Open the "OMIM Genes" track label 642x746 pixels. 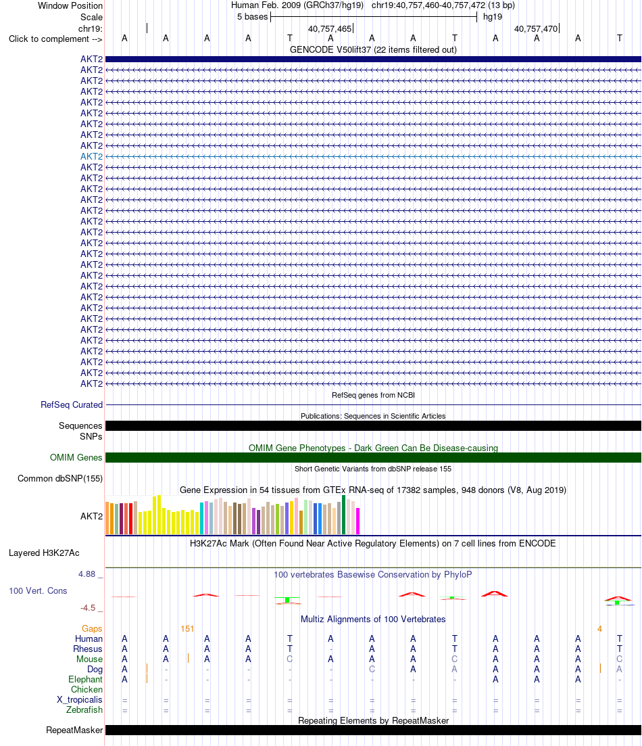coord(76,458)
